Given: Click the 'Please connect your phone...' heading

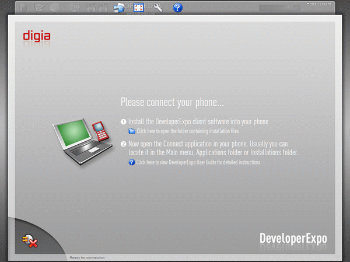Looking at the screenshot, I should tap(172, 102).
